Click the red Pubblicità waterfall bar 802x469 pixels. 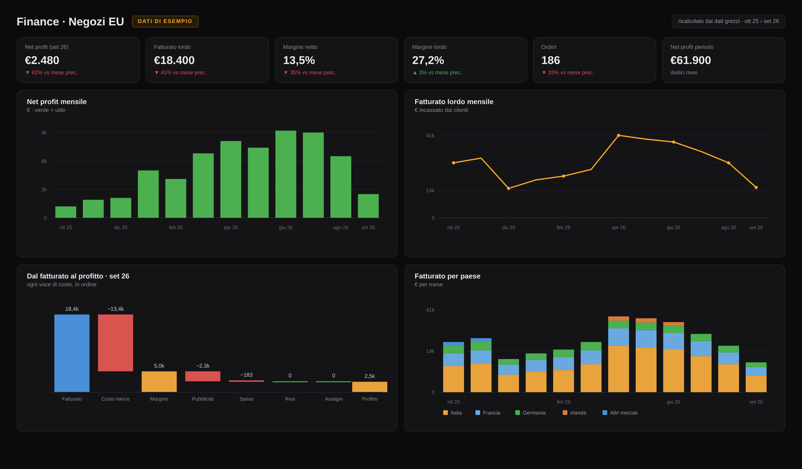coord(203,376)
